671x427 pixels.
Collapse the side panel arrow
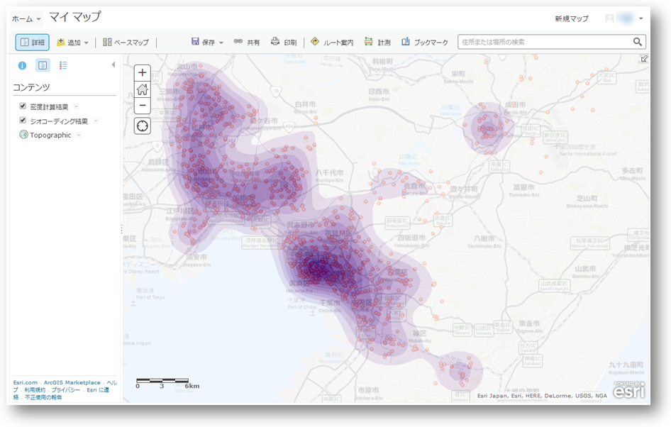[x=113, y=65]
